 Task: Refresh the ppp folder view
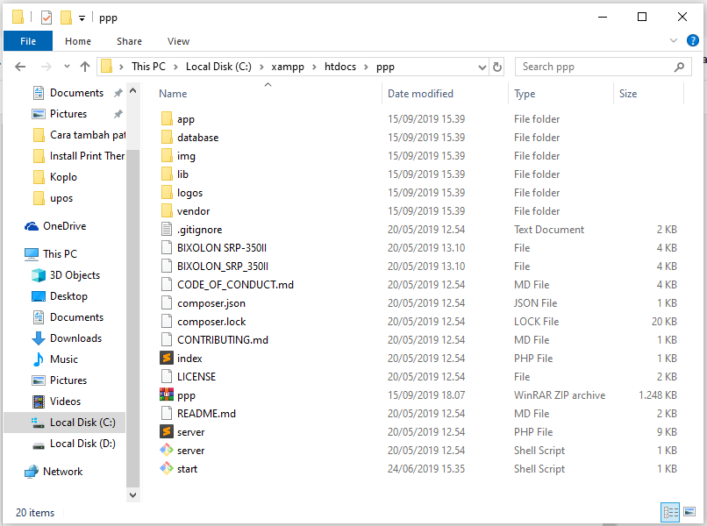pyautogui.click(x=496, y=66)
